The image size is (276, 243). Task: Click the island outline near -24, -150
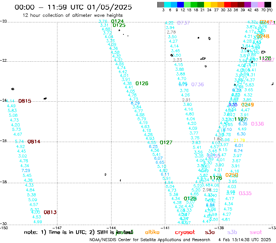click(x=13, y=89)
